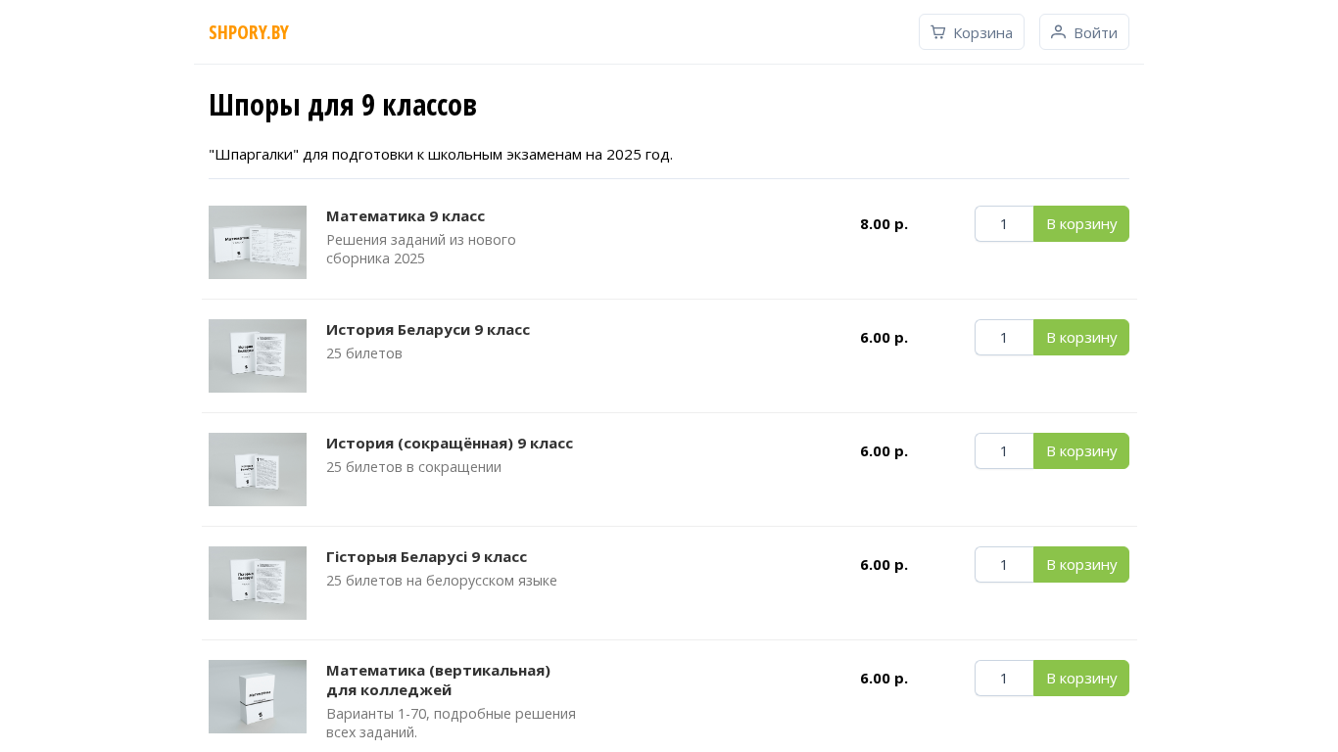This screenshot has width=1338, height=752.
Task: Open the Математика 9 класс product thumbnail
Action: (x=258, y=242)
